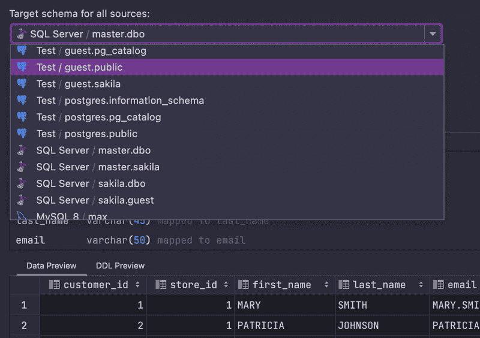The image size is (480, 338).
Task: Click the column icon beside email header
Action: point(439,285)
